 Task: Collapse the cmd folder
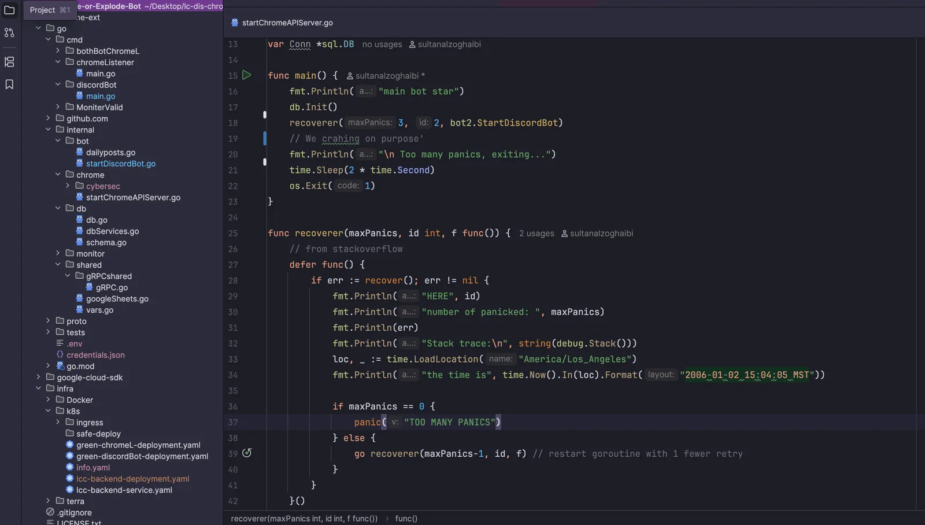(48, 39)
